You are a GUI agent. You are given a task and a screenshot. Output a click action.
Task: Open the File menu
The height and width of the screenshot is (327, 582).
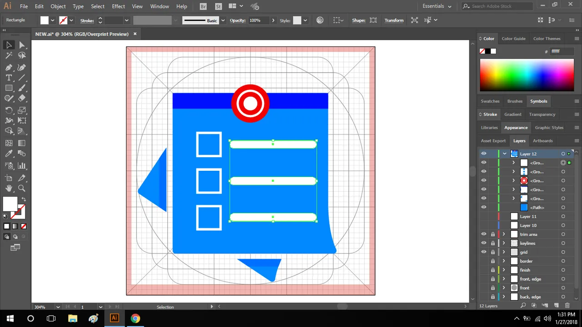point(24,6)
